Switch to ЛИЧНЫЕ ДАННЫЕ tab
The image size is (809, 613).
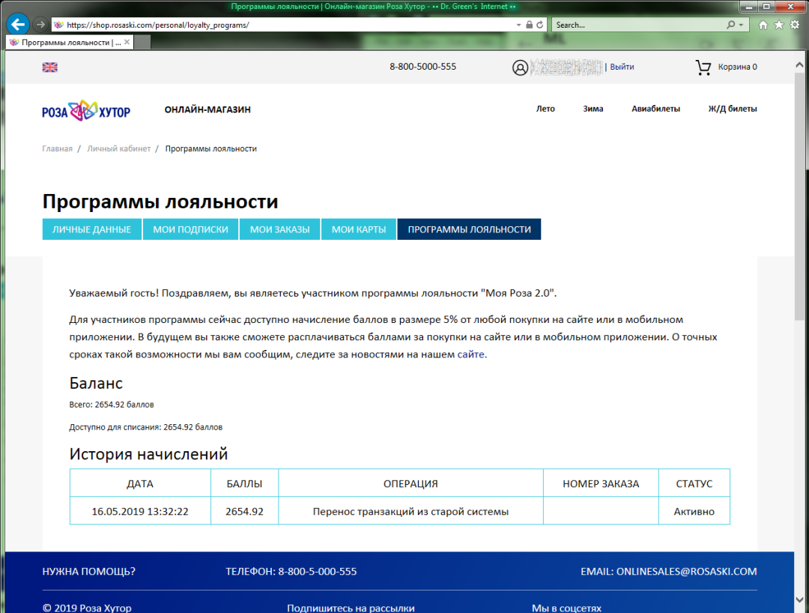tap(92, 229)
